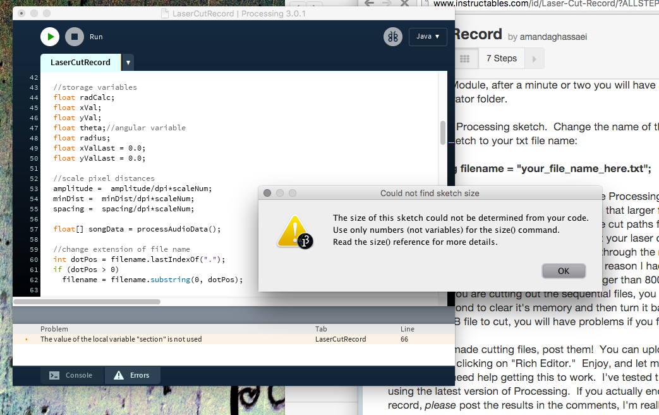The width and height of the screenshot is (659, 415).
Task: Click the "7 Steps" button in the browser
Action: pos(502,58)
